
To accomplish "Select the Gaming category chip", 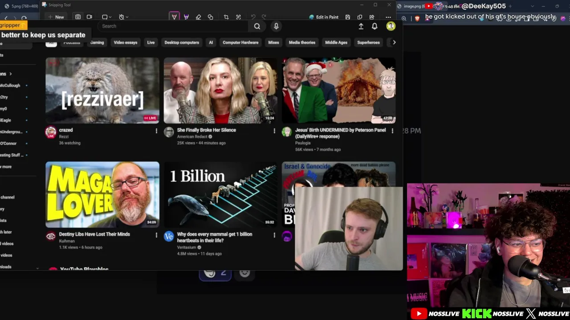I will 97,43.
